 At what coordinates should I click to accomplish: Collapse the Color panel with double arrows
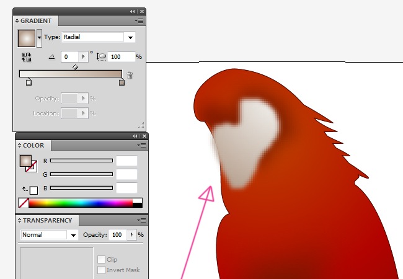pyautogui.click(x=135, y=136)
